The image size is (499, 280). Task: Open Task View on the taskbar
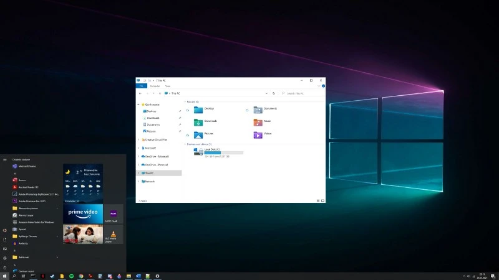point(23,276)
